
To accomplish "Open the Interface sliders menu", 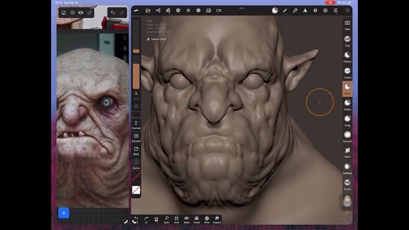I will pos(336,10).
